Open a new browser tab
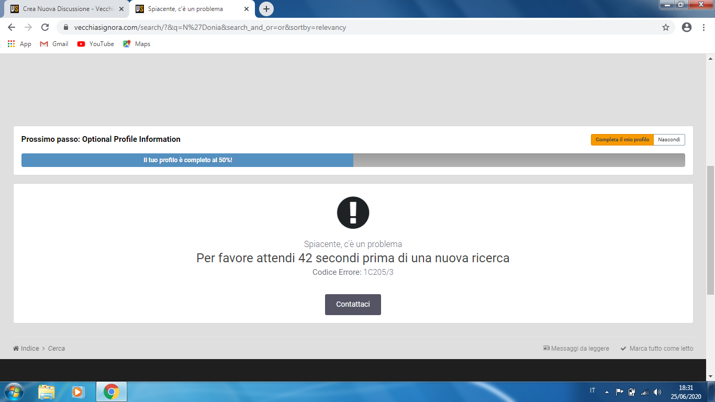The height and width of the screenshot is (402, 715). coord(266,9)
